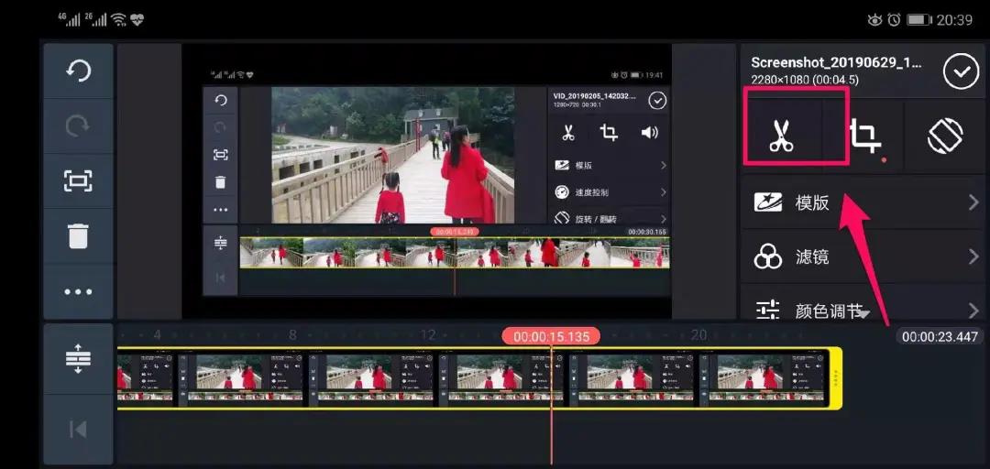Screen dimensions: 990x469
Task: Tap ruler mark 8 on timeline
Action: 292,335
